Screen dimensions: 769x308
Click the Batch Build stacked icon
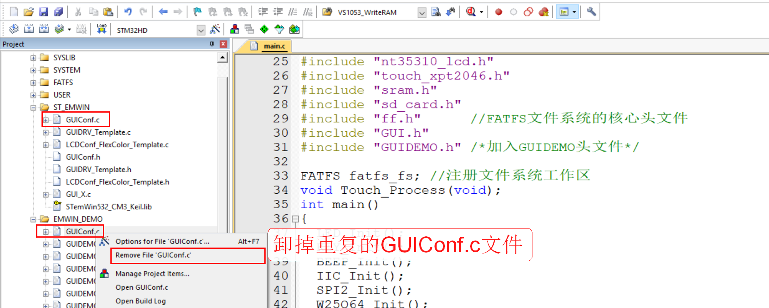click(59, 29)
